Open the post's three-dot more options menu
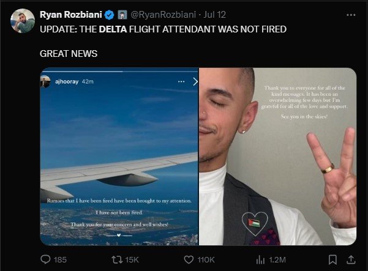Image resolution: width=368 pixels, height=271 pixels. coord(350,14)
